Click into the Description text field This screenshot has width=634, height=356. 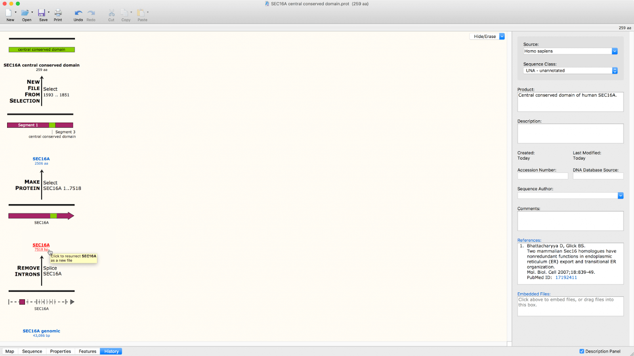click(x=570, y=134)
